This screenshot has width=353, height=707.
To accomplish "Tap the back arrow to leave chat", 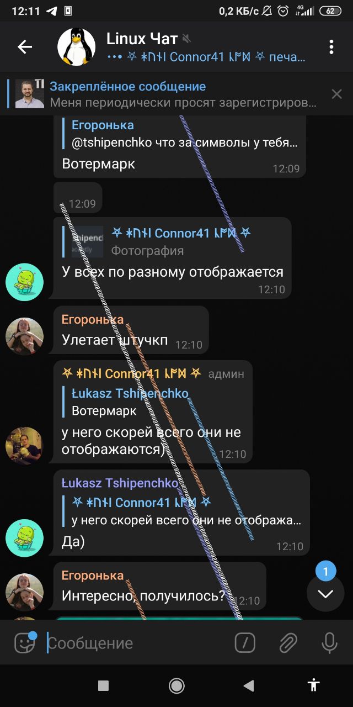I will (25, 47).
